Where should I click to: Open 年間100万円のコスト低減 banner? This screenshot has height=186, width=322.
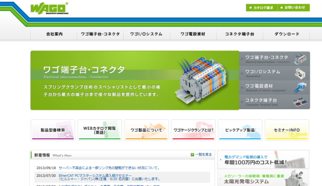click(x=263, y=159)
